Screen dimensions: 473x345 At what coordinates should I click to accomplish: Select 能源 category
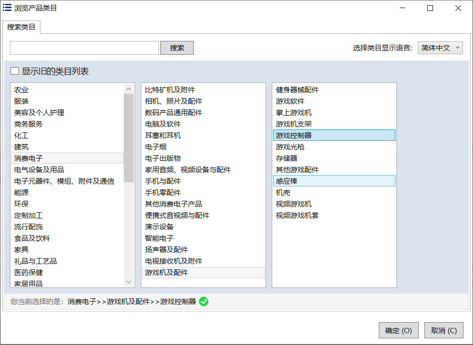pos(67,193)
